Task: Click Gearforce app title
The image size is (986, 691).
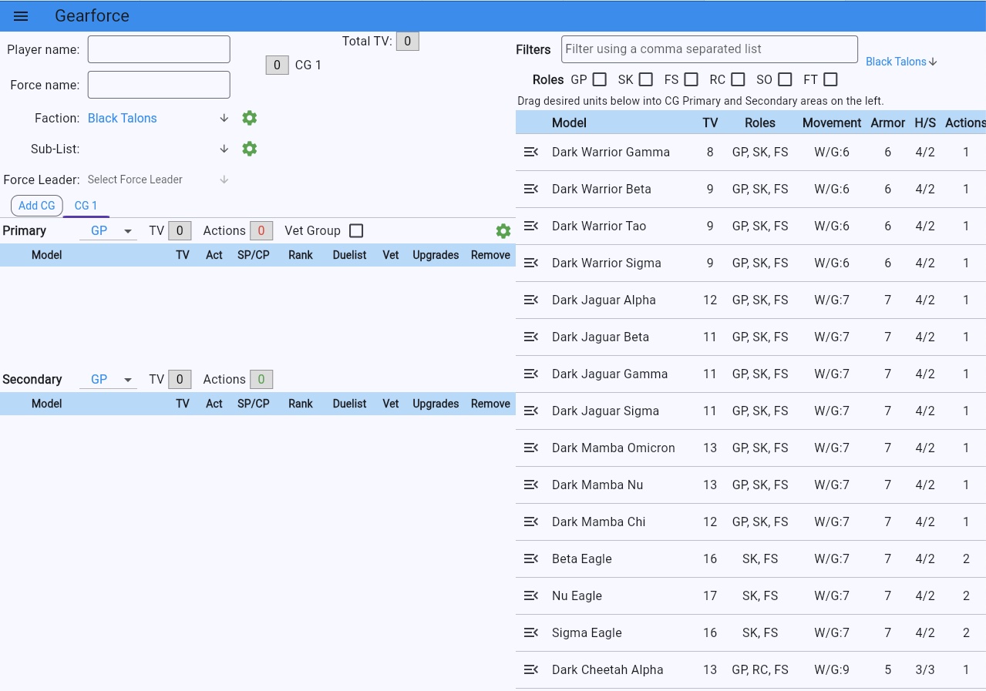Action: coord(92,16)
